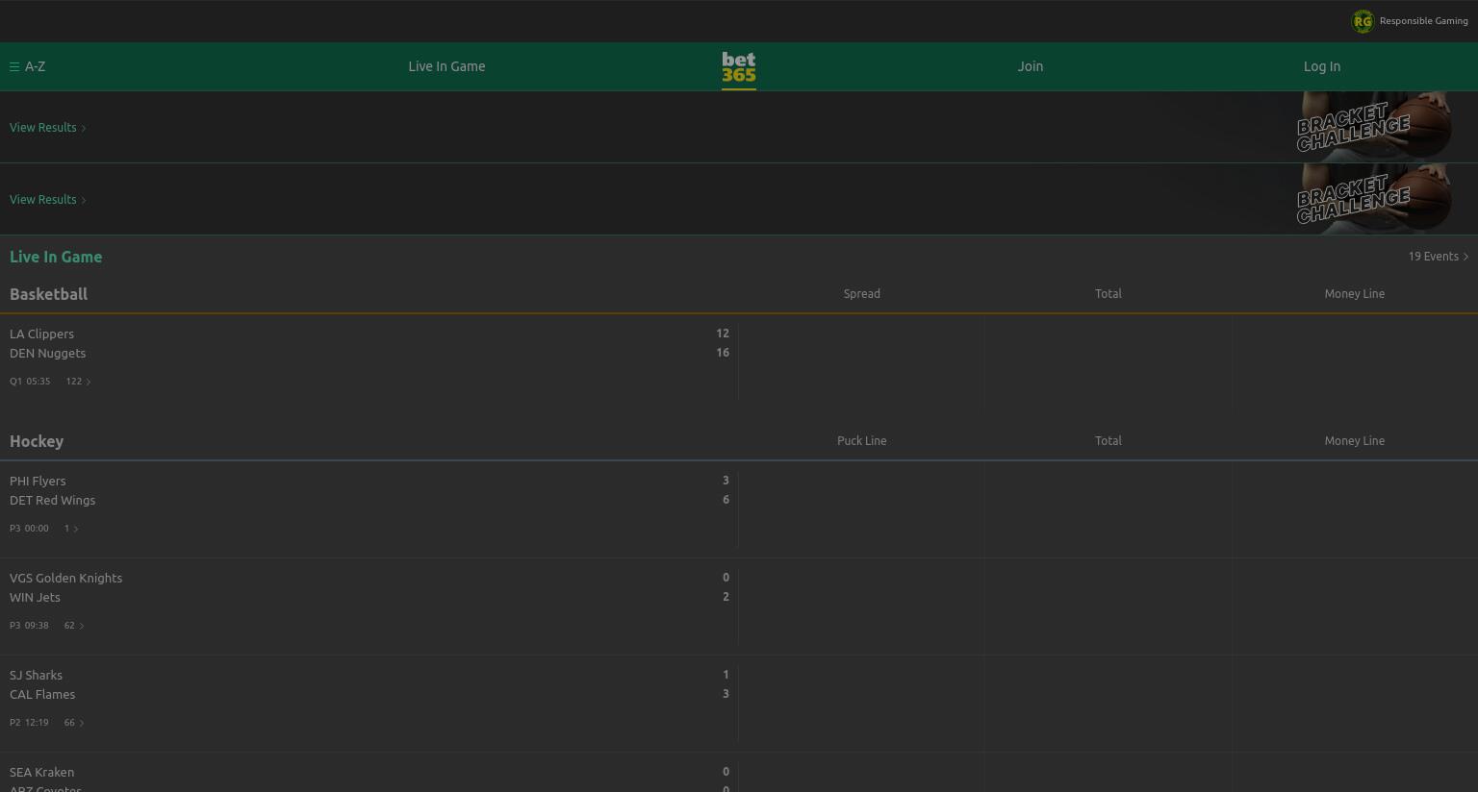Click Join in the header
Viewport: 1478px width, 792px height.
[x=1031, y=66]
